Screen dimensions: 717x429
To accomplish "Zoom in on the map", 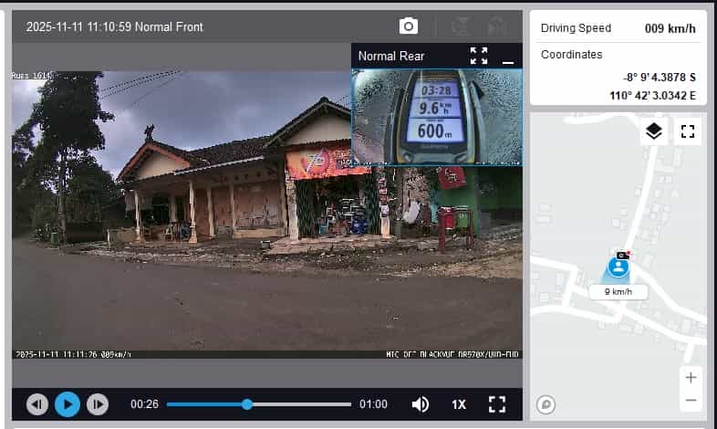I will (x=691, y=378).
